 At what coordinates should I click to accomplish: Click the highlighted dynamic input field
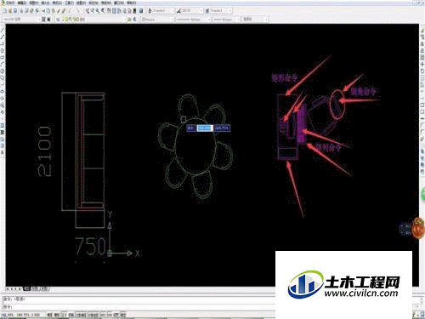tap(205, 128)
